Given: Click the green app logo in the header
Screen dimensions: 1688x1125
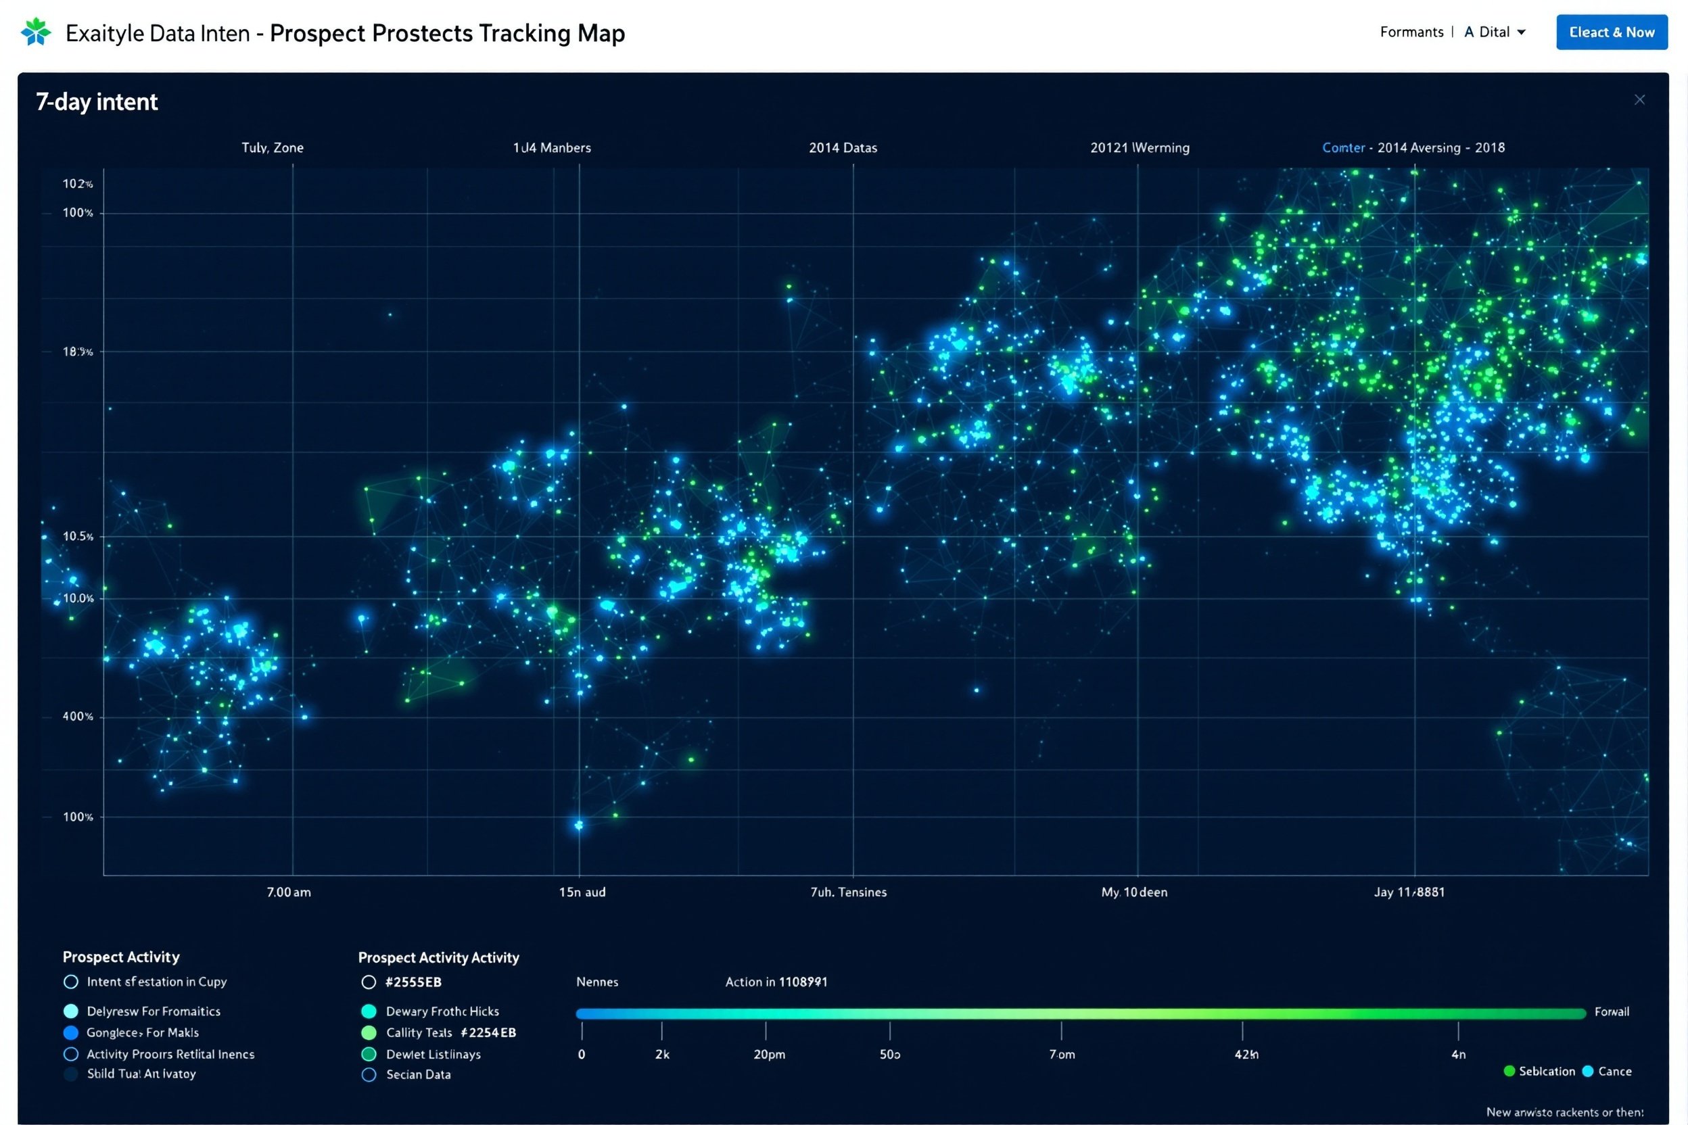Looking at the screenshot, I should pos(35,32).
